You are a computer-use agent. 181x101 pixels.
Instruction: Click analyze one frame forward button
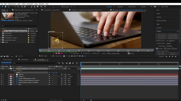176,57
